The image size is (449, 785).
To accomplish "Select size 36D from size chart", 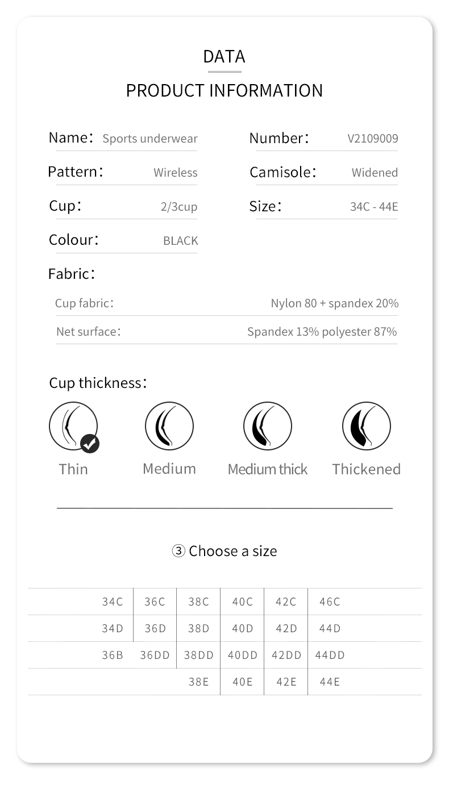I will click(x=155, y=629).
